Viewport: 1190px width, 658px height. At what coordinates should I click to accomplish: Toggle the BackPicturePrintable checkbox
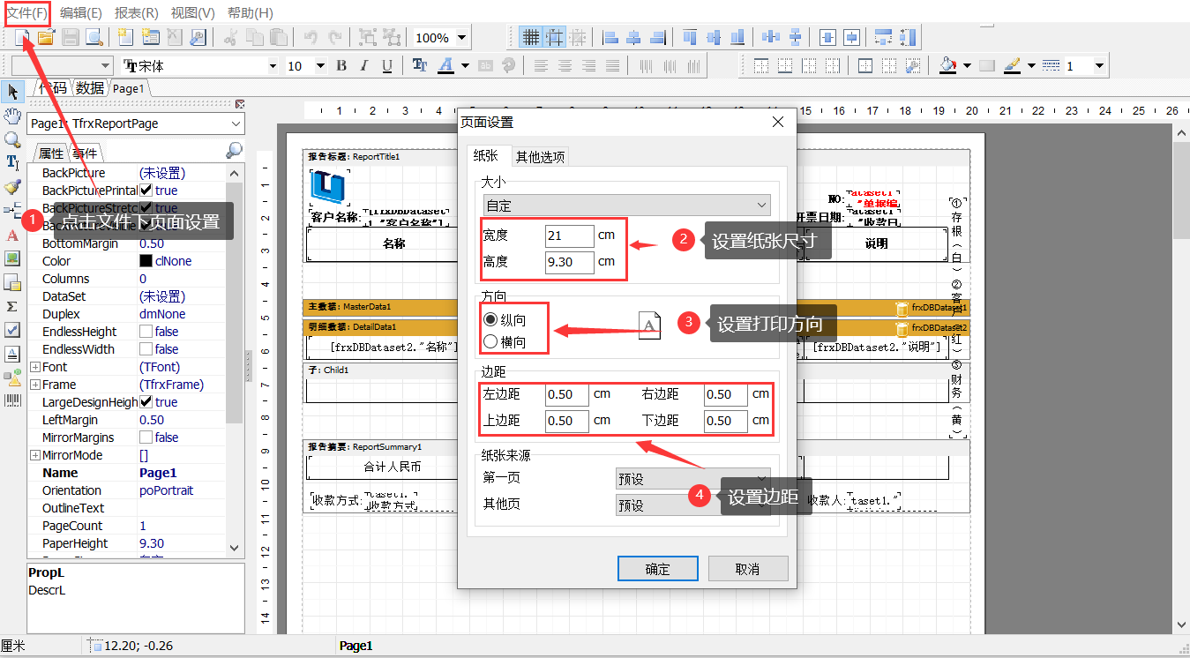pos(146,190)
